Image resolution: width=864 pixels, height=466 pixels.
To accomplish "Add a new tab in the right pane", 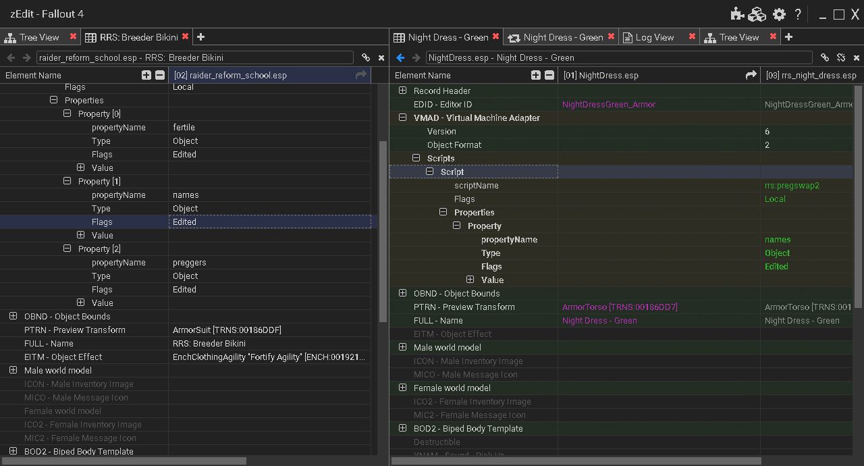I will pos(788,37).
